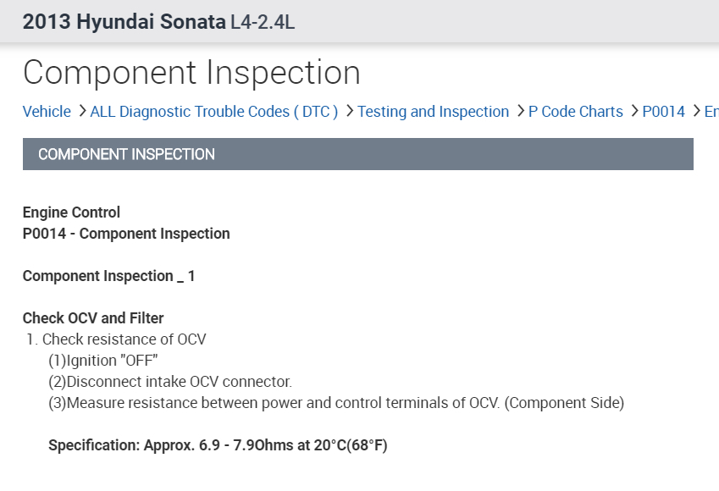Click chevron arrow right after P0014 breadcrumb
The height and width of the screenshot is (491, 719).
696,111
